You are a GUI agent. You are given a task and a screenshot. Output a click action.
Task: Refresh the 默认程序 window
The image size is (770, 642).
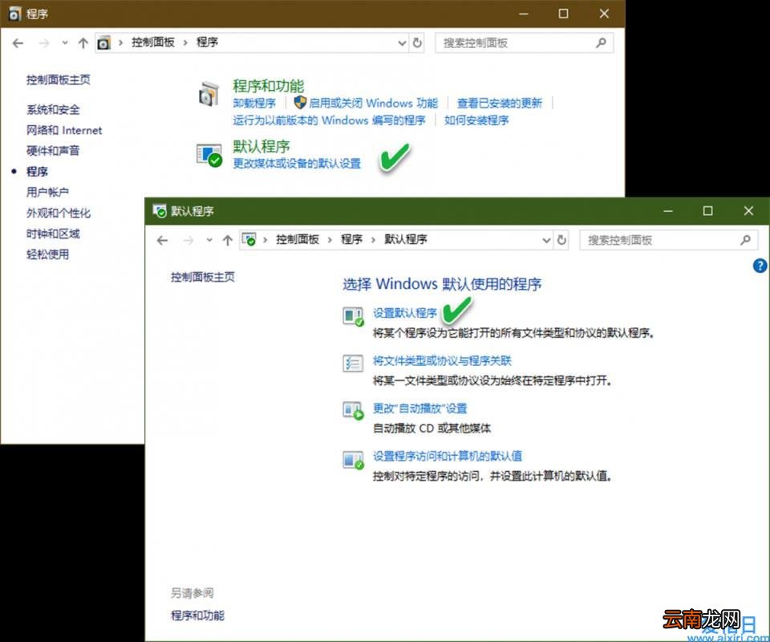click(x=561, y=240)
